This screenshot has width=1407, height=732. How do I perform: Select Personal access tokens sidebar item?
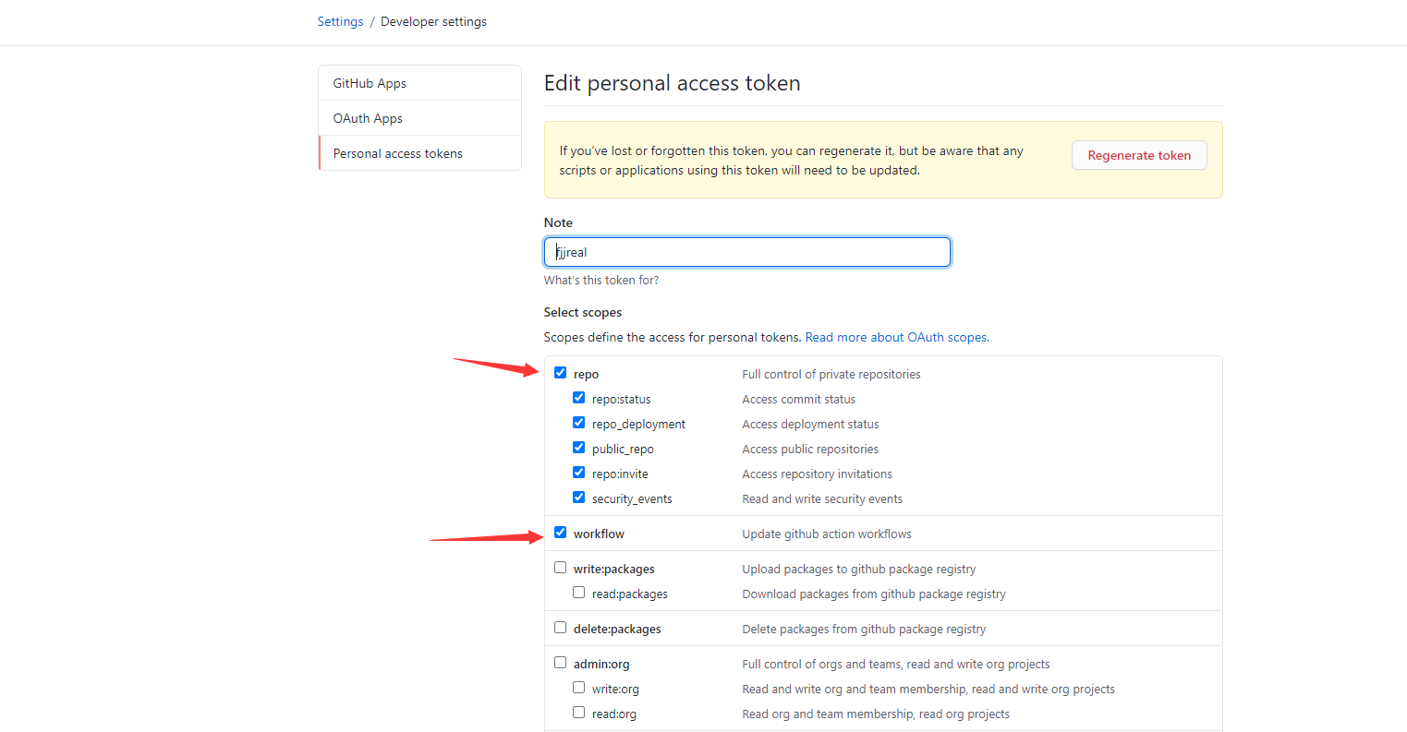[397, 152]
